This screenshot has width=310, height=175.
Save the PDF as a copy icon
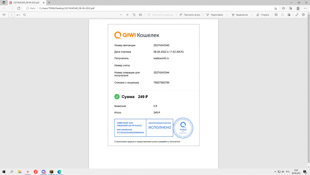(x=289, y=15)
